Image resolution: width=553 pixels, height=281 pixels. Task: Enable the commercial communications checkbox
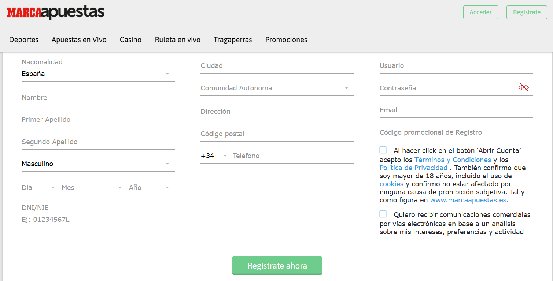pos(383,214)
